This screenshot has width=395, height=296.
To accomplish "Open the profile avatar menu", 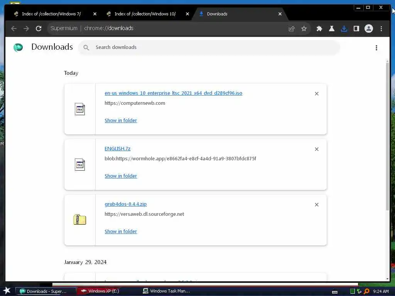I will pos(368,29).
